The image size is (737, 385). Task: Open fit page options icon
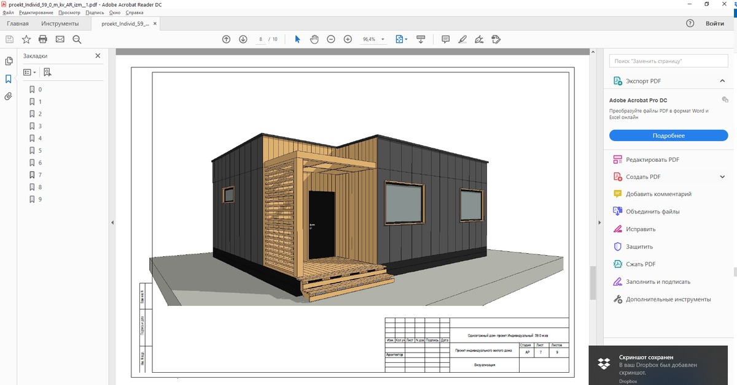[x=401, y=39]
